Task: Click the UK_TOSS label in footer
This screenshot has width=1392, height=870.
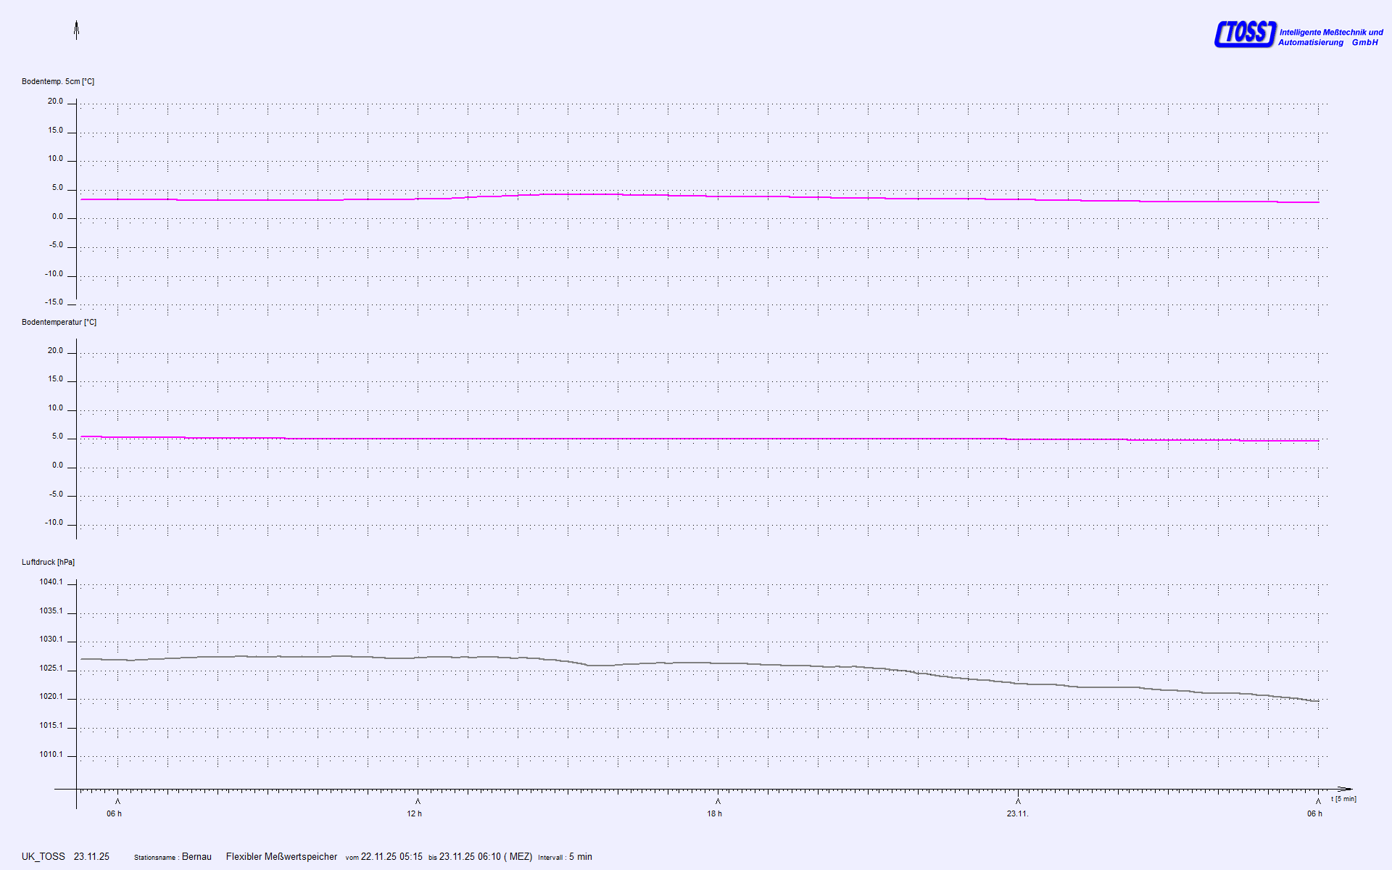Action: tap(43, 857)
